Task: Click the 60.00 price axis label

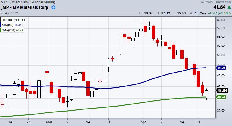Action: 221,20
